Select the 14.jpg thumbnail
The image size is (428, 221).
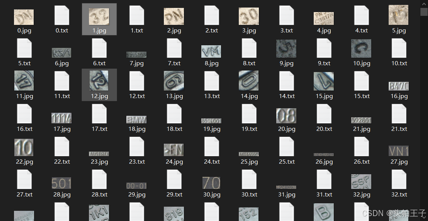pos(249,81)
